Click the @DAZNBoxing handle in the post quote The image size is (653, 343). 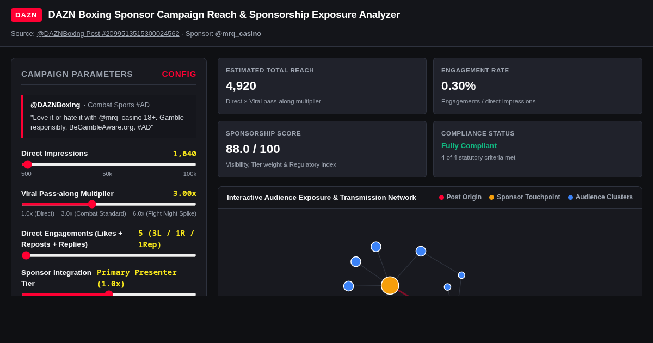coord(55,105)
